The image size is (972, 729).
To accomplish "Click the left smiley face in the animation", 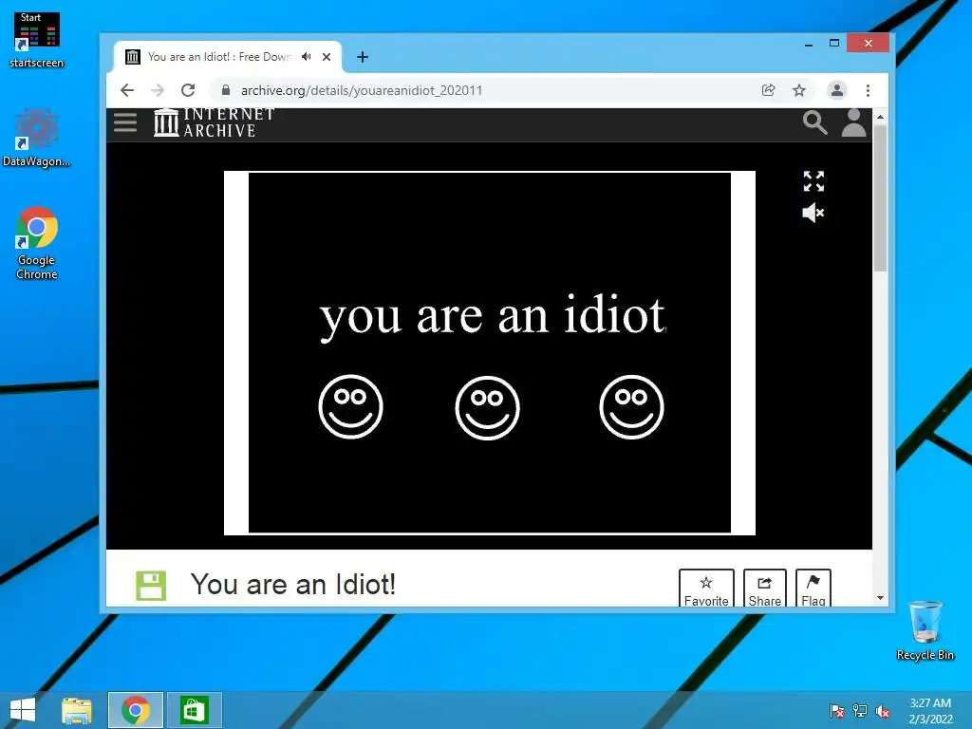I will click(x=351, y=406).
